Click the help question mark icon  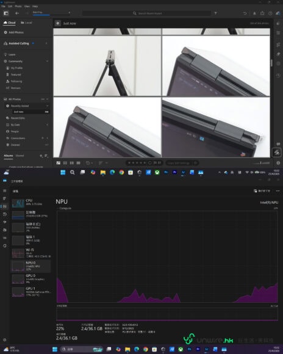pos(270,13)
